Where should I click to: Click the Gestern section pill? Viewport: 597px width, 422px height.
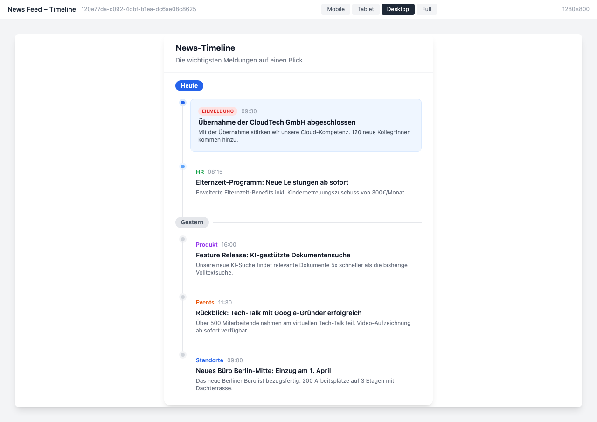[x=192, y=222]
